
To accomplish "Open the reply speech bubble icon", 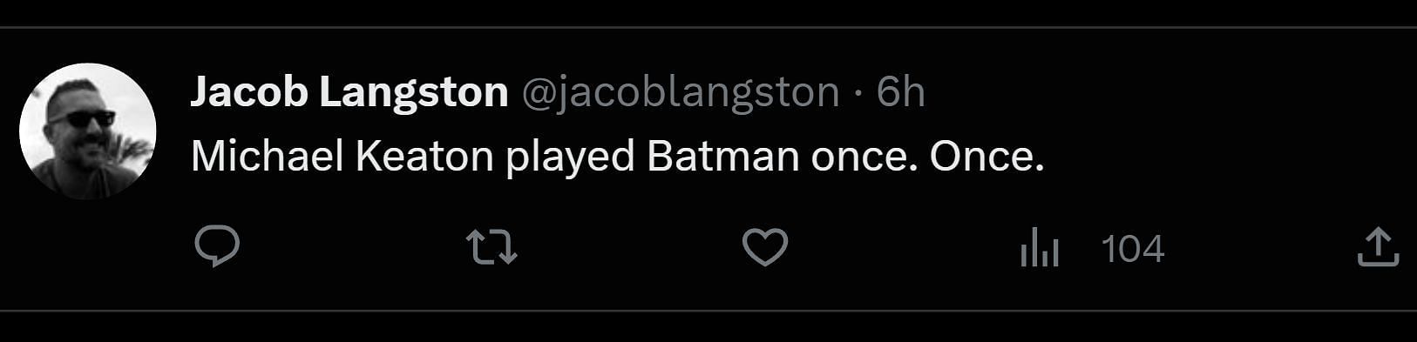I will tap(217, 247).
